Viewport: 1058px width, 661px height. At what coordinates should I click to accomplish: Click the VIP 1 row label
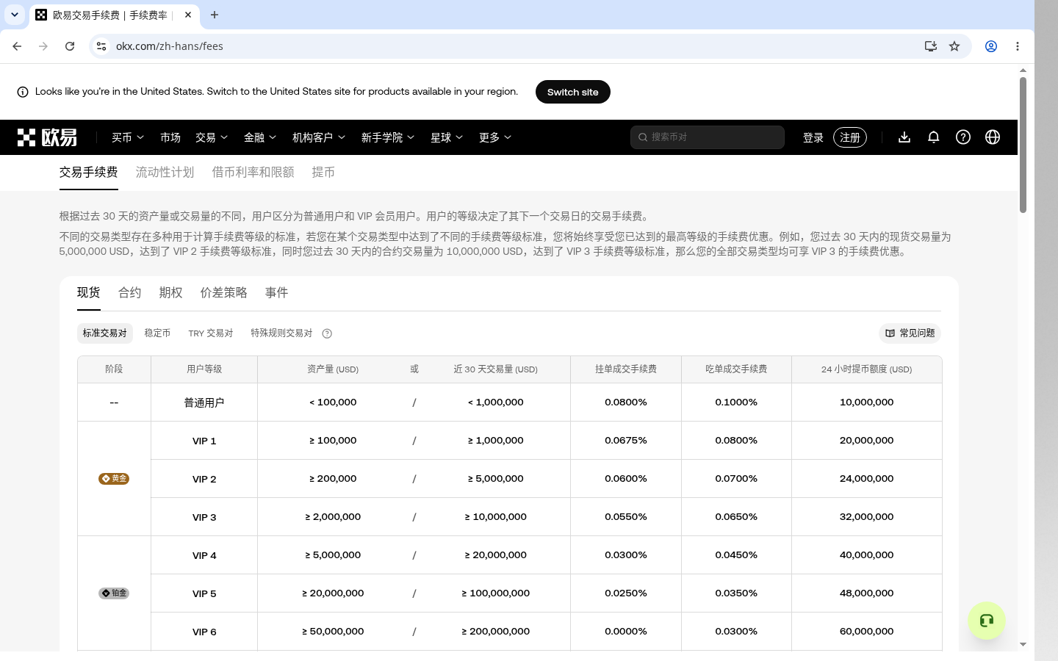coord(204,441)
